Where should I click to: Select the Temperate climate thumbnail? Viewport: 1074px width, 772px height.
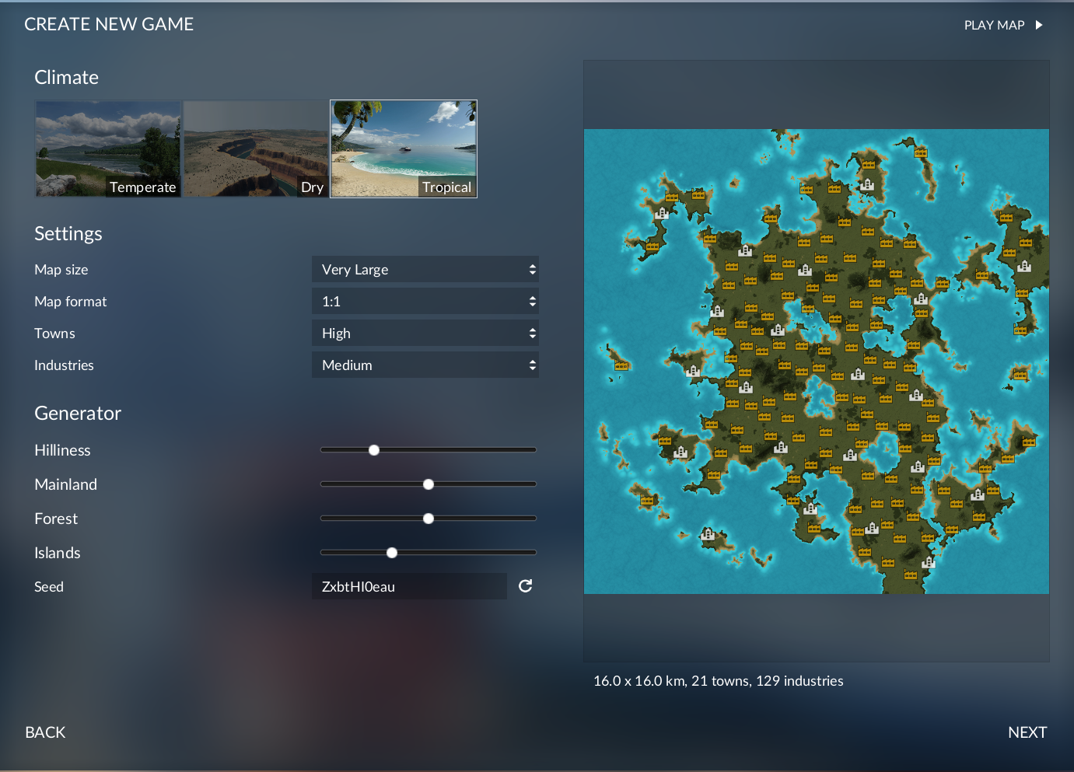pos(108,148)
